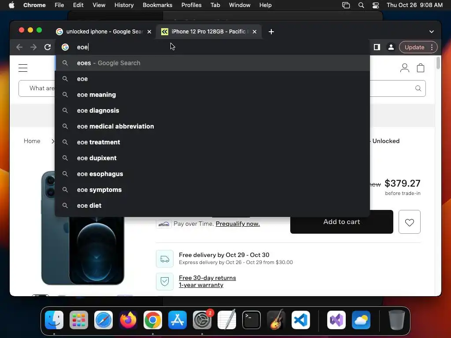This screenshot has width=451, height=338.
Task: Open the site account icon
Action: pos(405,68)
